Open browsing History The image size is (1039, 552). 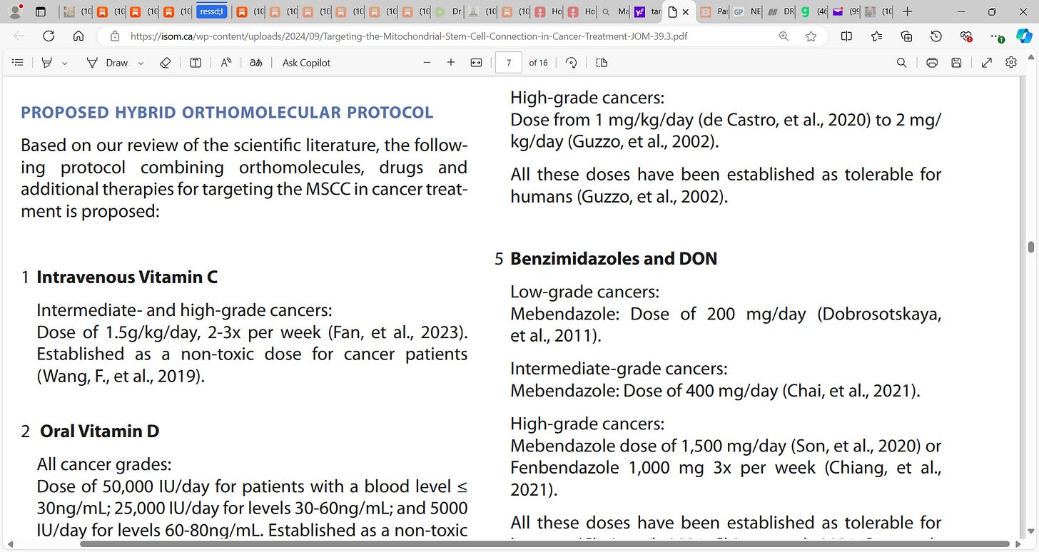pyautogui.click(x=936, y=36)
